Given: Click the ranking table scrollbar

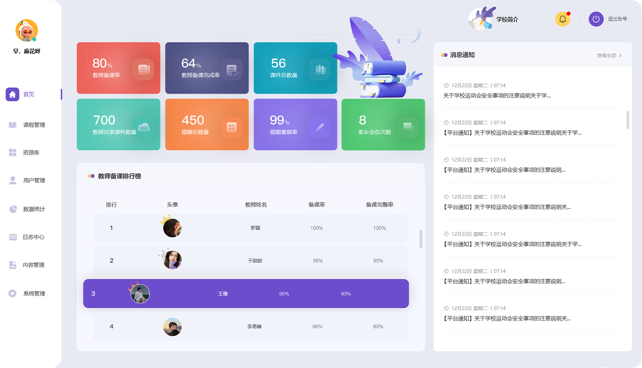Looking at the screenshot, I should 421,239.
